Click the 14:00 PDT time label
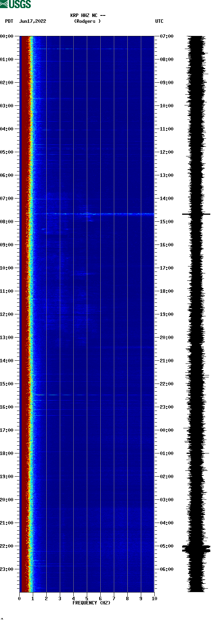The image size is (213, 623). tap(7, 361)
